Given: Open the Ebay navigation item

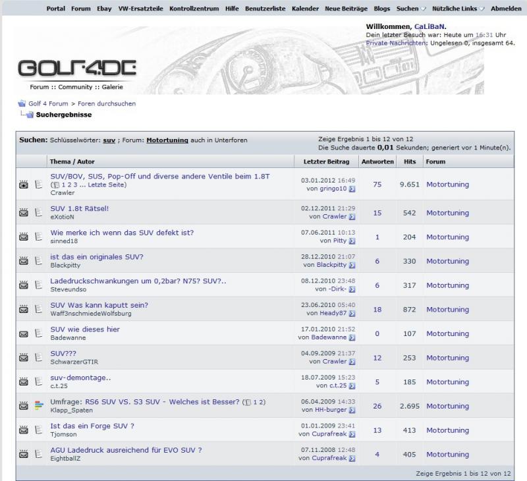Looking at the screenshot, I should [x=104, y=9].
